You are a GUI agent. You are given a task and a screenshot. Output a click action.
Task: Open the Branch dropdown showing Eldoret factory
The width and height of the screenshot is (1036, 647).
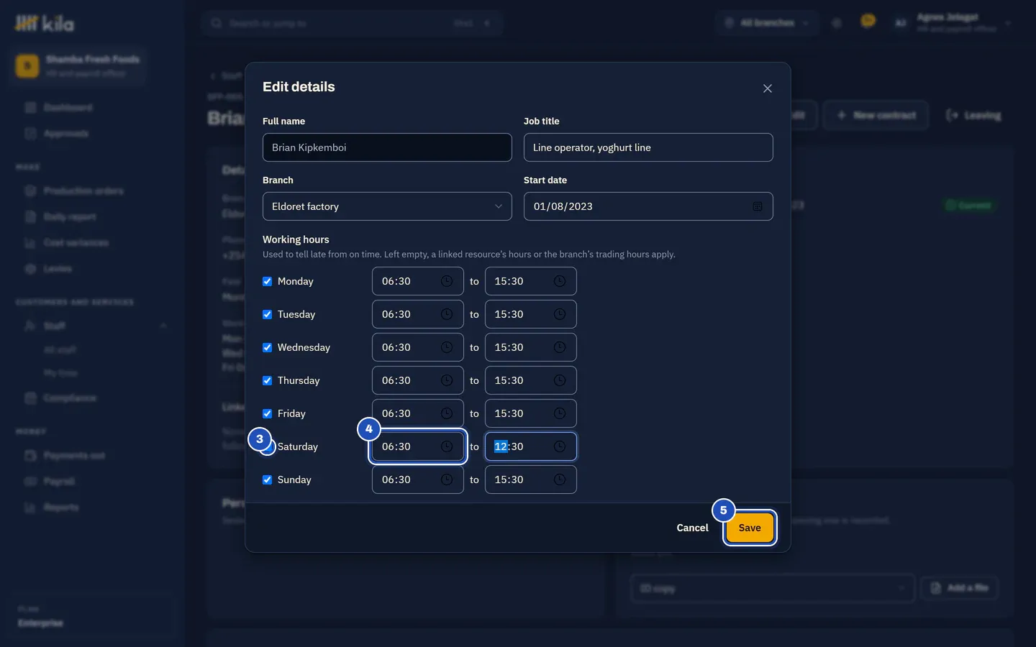(x=387, y=206)
